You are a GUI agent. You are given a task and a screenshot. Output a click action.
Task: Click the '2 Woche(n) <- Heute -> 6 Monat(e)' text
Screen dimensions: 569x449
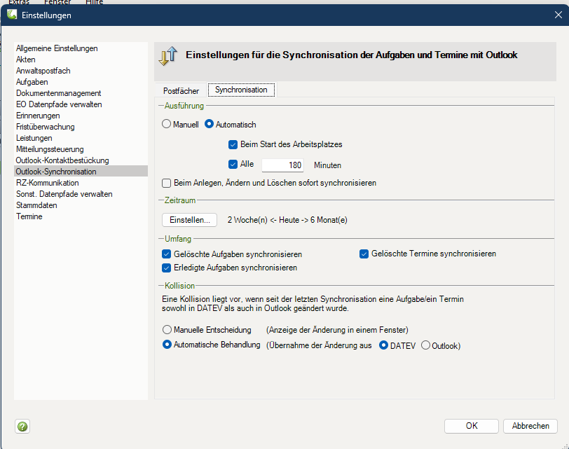coord(287,220)
